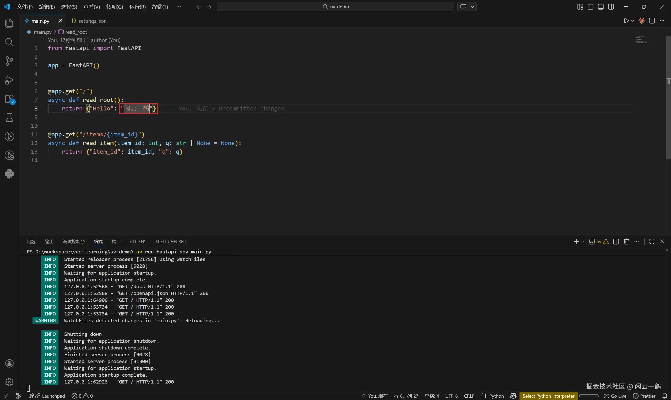Open the Testing flask view
671x400 pixels.
click(x=9, y=118)
